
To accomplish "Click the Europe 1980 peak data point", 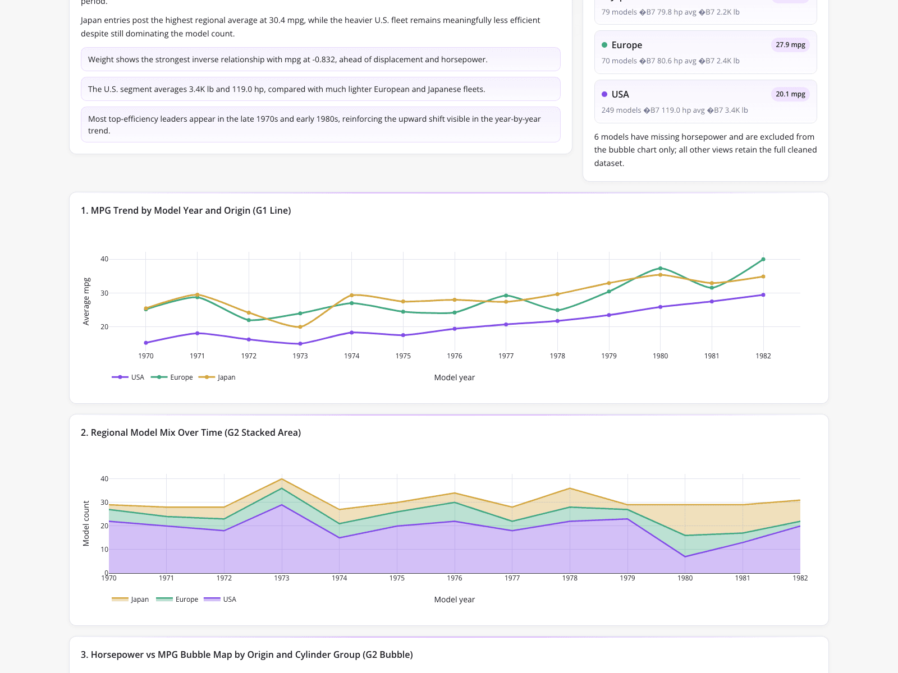I will click(x=660, y=268).
